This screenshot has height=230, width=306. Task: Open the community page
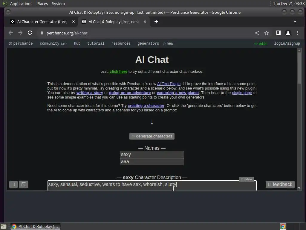53,43
